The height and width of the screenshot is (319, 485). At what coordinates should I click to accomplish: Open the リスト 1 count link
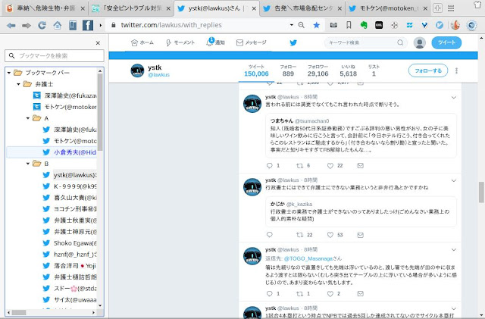pyautogui.click(x=374, y=71)
